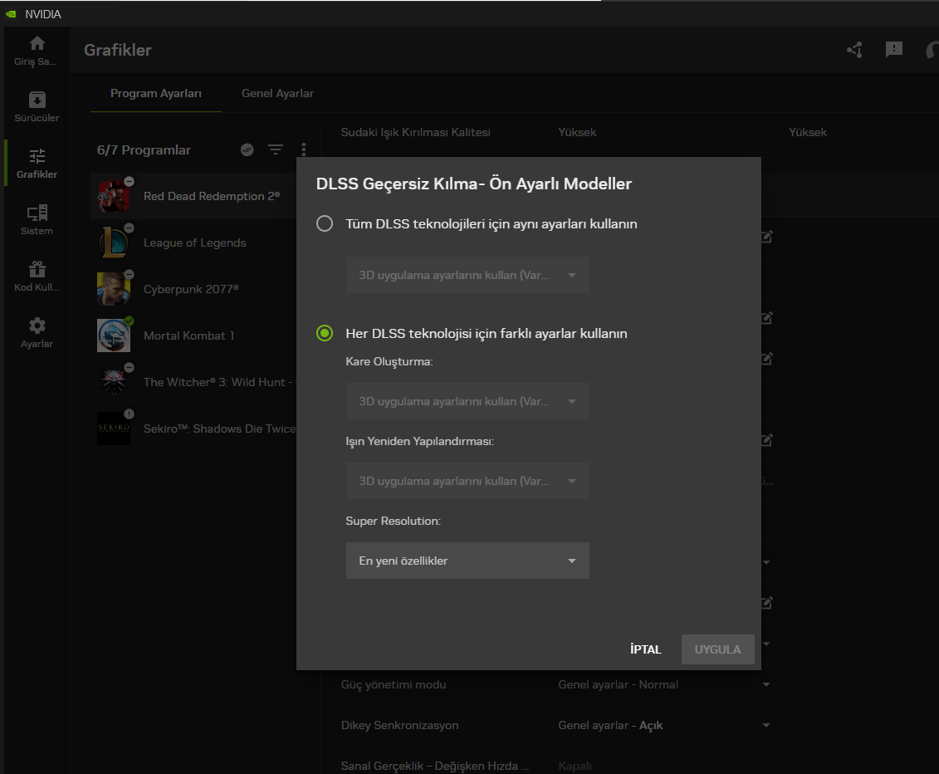Click the feedback exclamation icon in the header
939x774 pixels.
tap(893, 50)
